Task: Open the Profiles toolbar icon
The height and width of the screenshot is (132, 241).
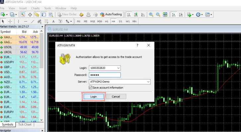Action: [x=12, y=15]
